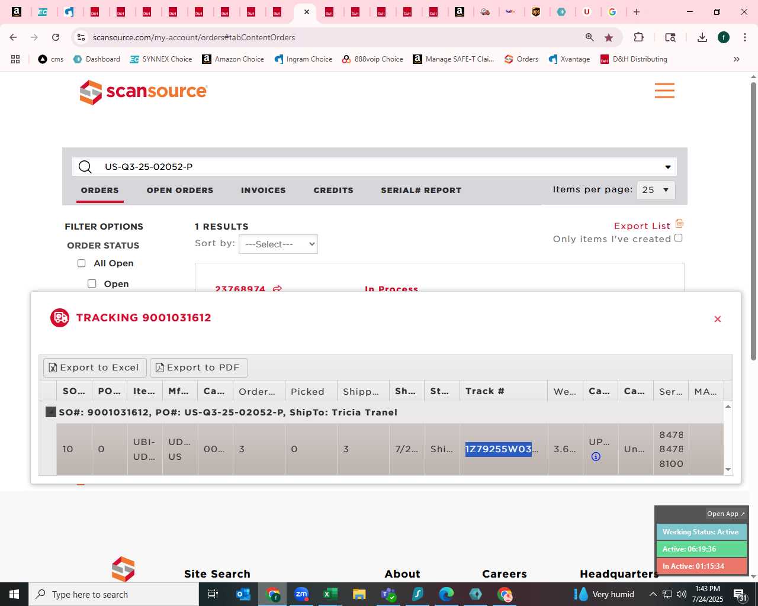
Task: Open Excel from the taskbar
Action: pyautogui.click(x=330, y=594)
